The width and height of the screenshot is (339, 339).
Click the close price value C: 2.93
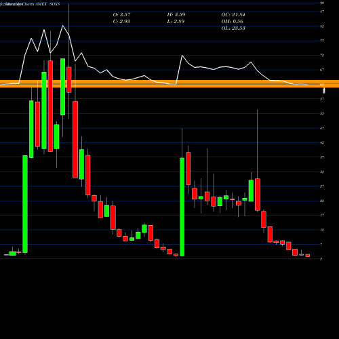121,22
